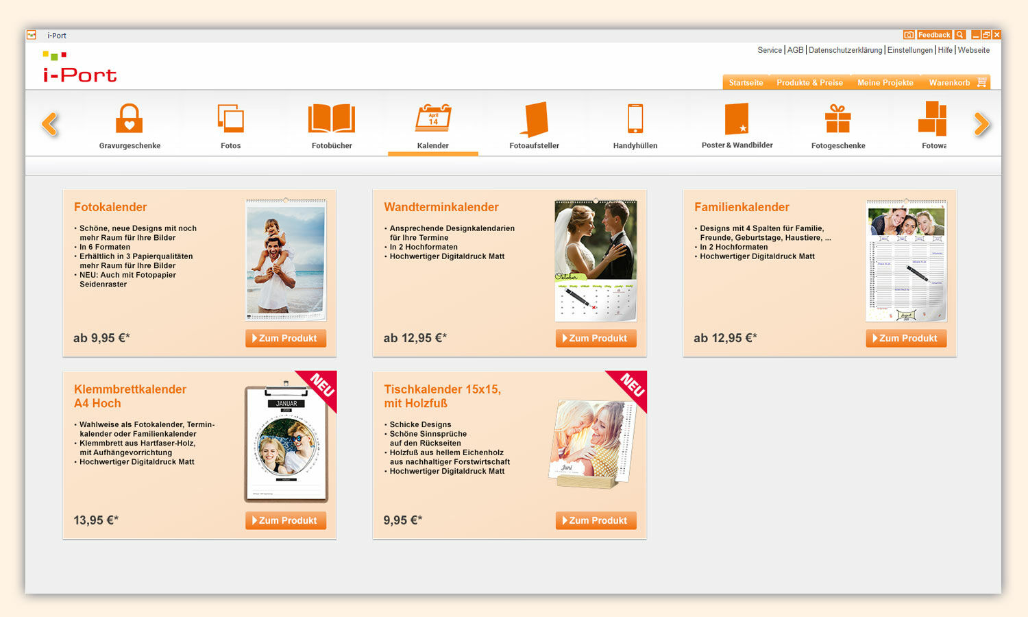The width and height of the screenshot is (1028, 617).
Task: Open the Fotobücher book icon
Action: tap(332, 119)
